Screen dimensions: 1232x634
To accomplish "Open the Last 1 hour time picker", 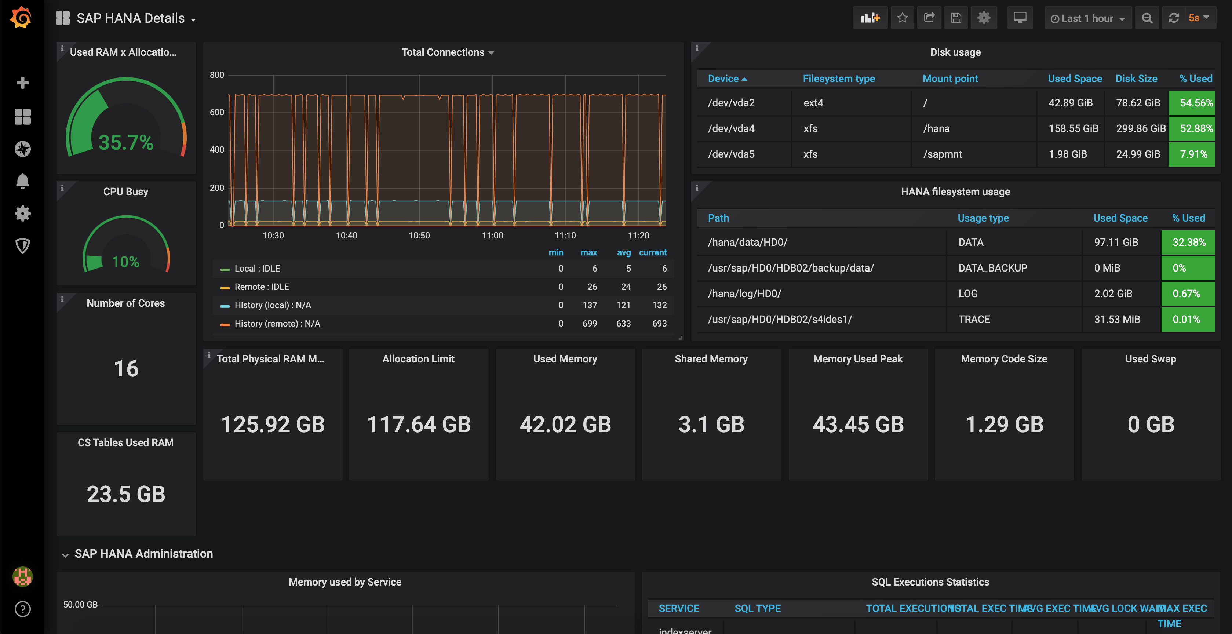I will point(1087,18).
